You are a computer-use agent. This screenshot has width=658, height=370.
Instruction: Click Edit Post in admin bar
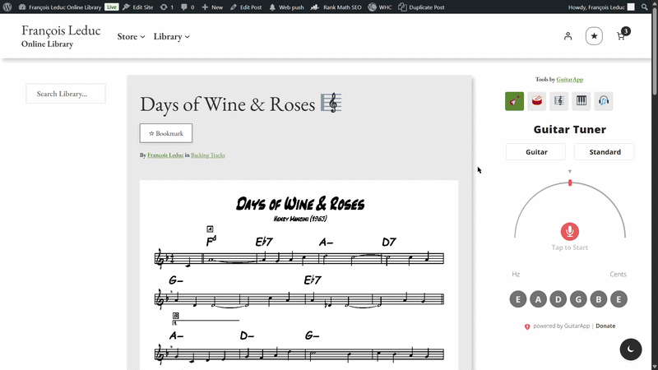click(x=246, y=7)
